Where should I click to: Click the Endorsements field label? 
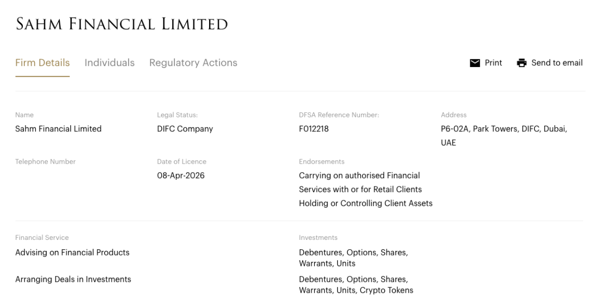click(x=321, y=162)
